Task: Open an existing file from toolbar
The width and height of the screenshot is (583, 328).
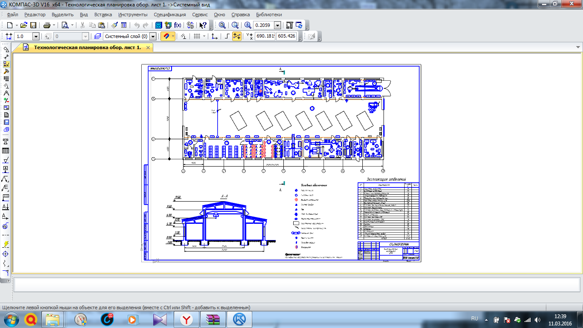Action: click(23, 25)
